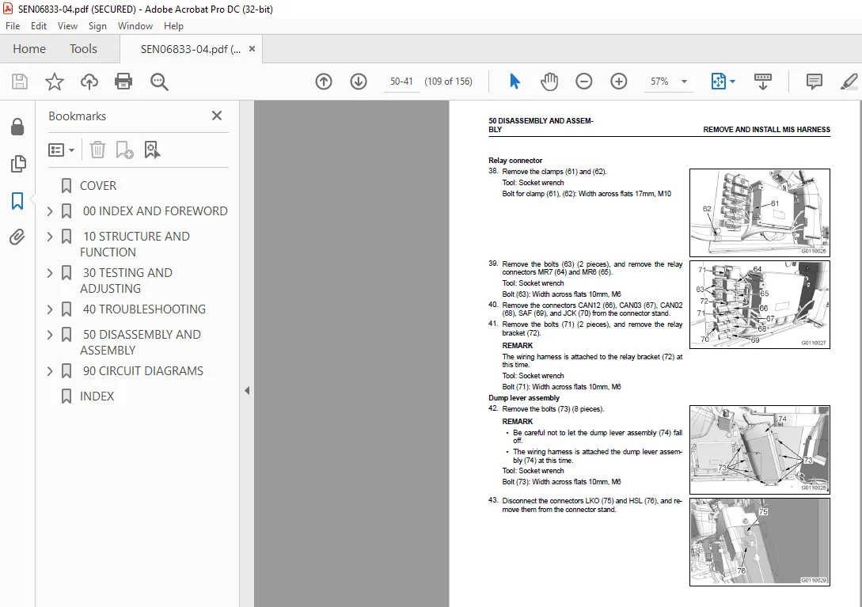862x607 pixels.
Task: Add document to starred favorites
Action: 55,82
